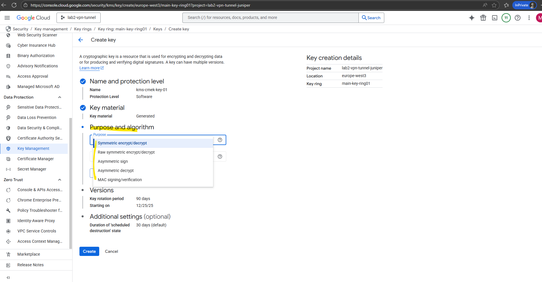Viewport: 542px width, 282px height.
Task: Focus the resource search input field
Action: 270,18
